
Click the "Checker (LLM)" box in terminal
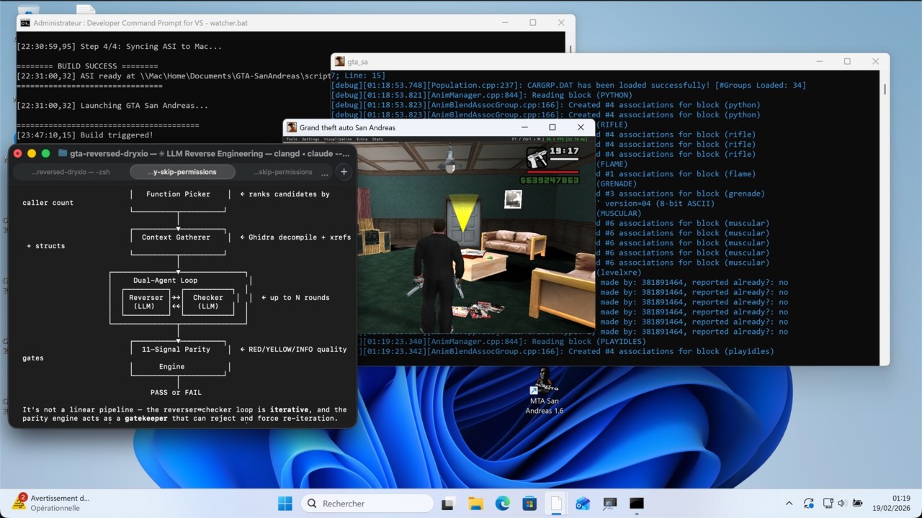(x=208, y=301)
